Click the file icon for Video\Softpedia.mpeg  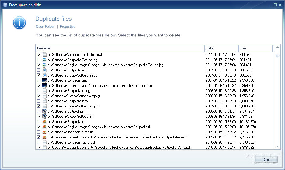[x=44, y=96]
